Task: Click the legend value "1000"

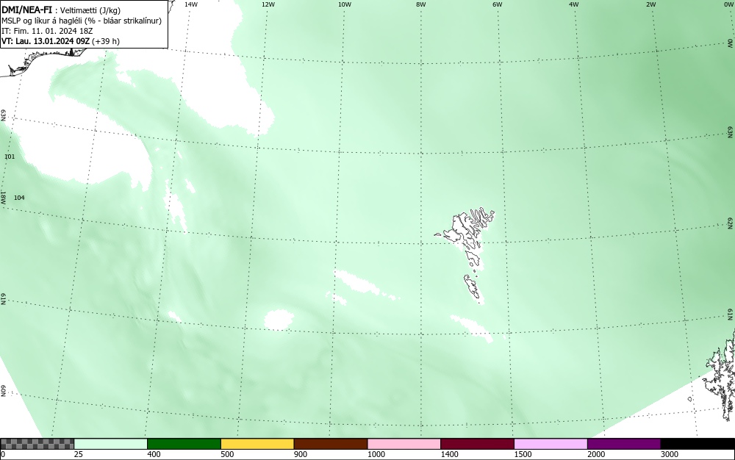Action: (x=376, y=454)
